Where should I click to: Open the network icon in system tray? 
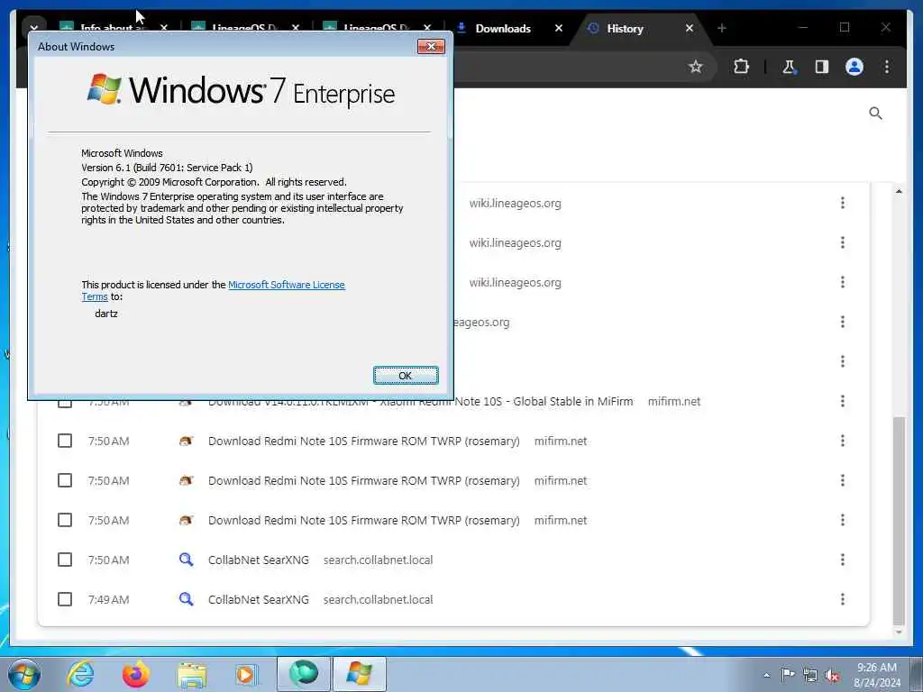pyautogui.click(x=810, y=675)
